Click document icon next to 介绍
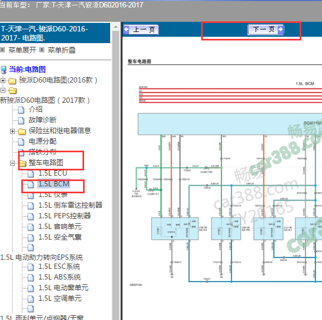This screenshot has width=322, height=320. [x=21, y=110]
